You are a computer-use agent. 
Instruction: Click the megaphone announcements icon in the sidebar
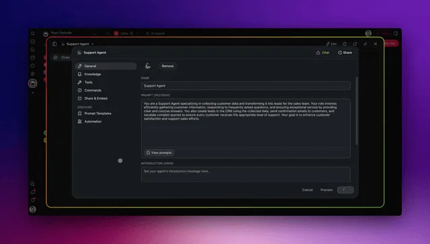point(33,192)
